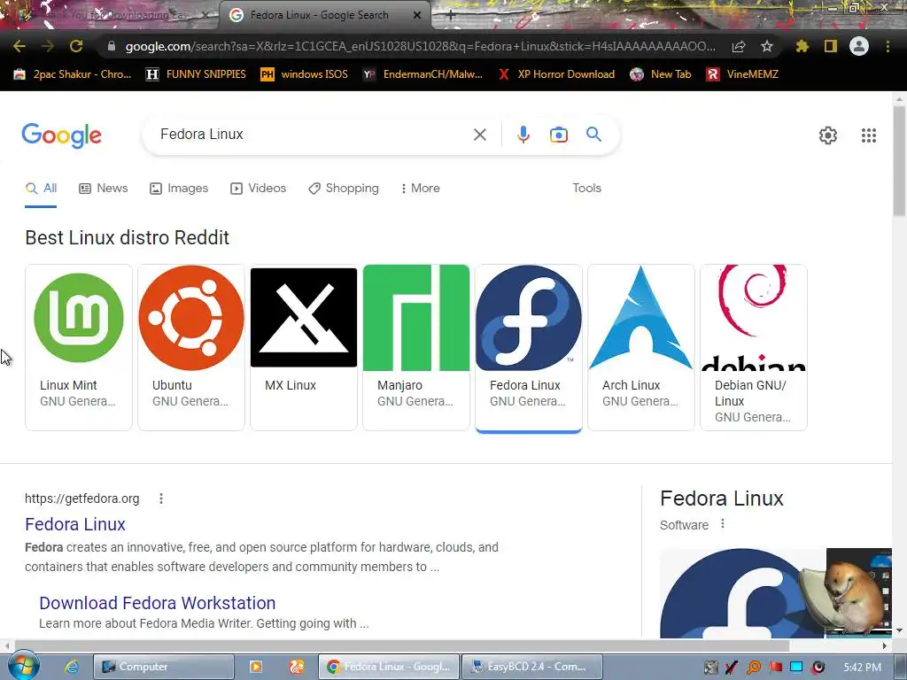Switch to the Images tab

click(179, 188)
